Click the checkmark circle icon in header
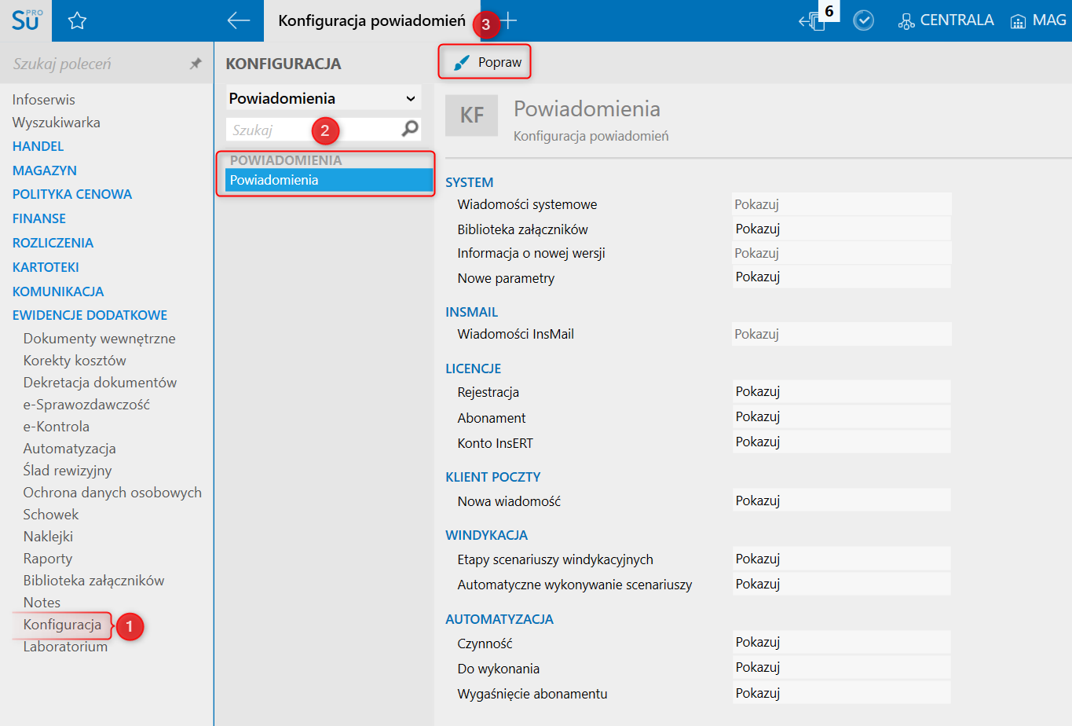This screenshot has width=1072, height=726. 864,20
